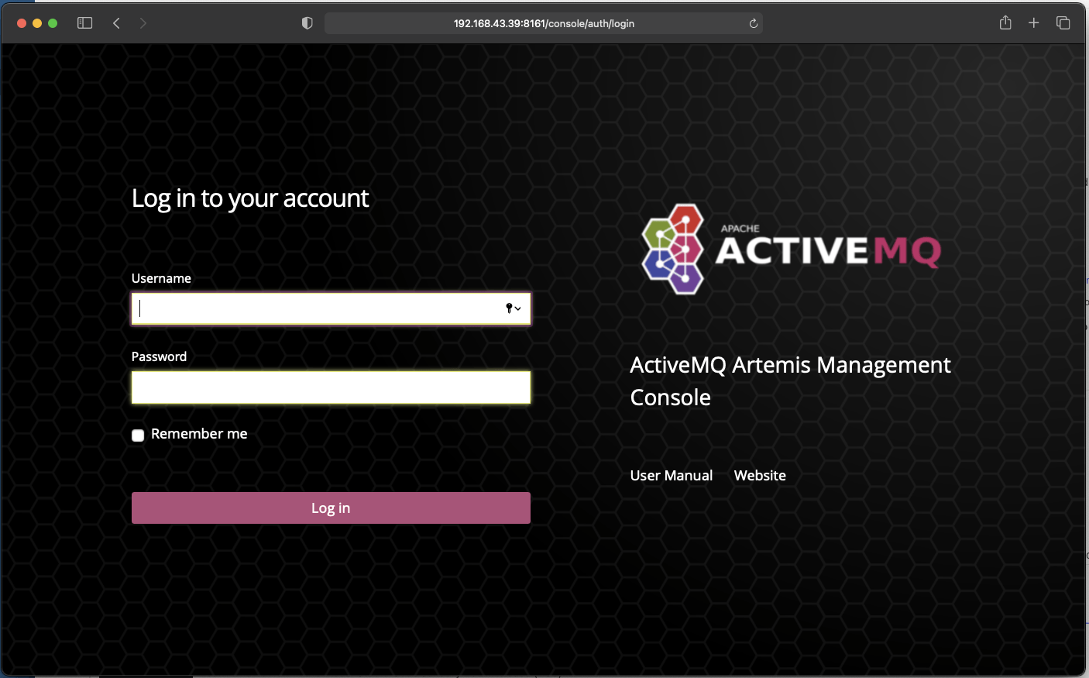The image size is (1089, 678).
Task: Minimize the window with yellow button
Action: coord(37,23)
